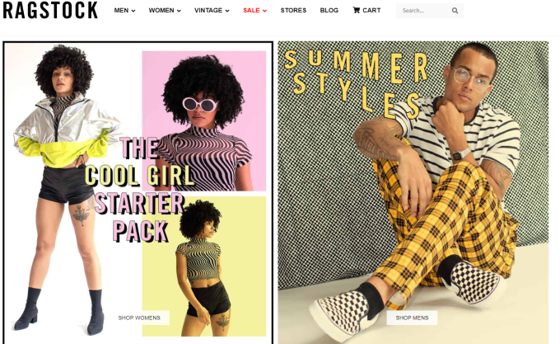Visit the Blog link
Image resolution: width=560 pixels, height=344 pixels.
329,11
